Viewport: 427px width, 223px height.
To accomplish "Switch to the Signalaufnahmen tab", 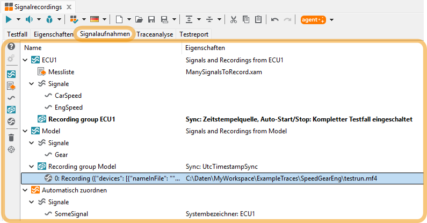I will tap(105, 34).
